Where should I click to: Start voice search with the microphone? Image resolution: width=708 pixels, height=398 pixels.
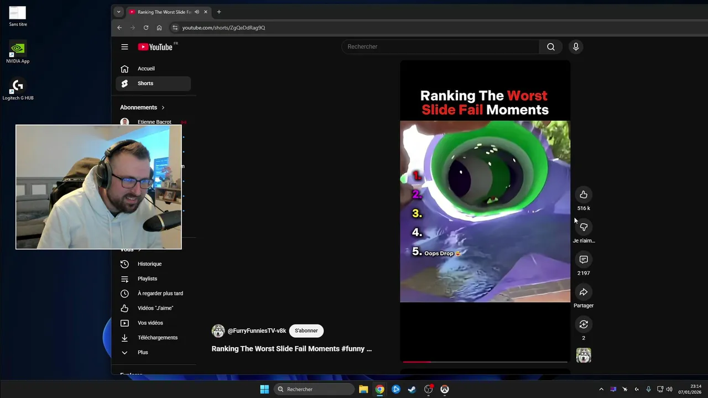(x=576, y=47)
